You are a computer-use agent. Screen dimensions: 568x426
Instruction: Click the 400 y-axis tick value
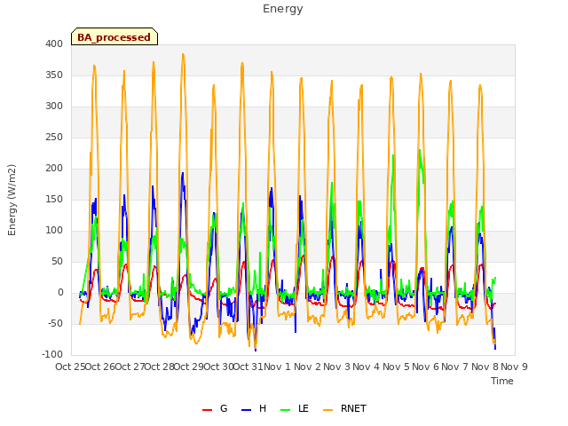[54, 43]
